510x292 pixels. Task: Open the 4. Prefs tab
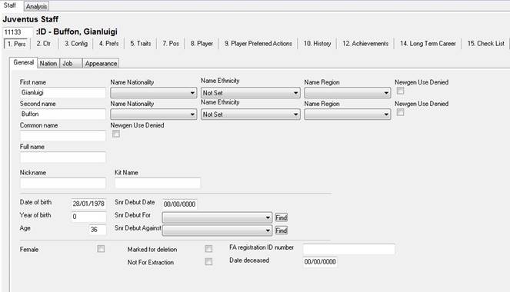[x=109, y=44]
